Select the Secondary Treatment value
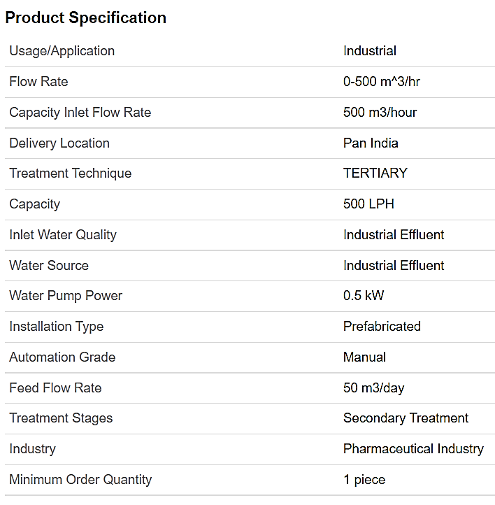Screen dimensions: 495x505 (406, 418)
